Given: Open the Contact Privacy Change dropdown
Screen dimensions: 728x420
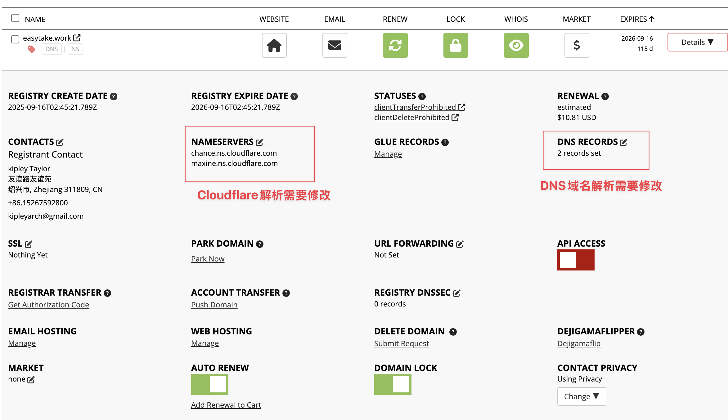Looking at the screenshot, I should coord(582,396).
